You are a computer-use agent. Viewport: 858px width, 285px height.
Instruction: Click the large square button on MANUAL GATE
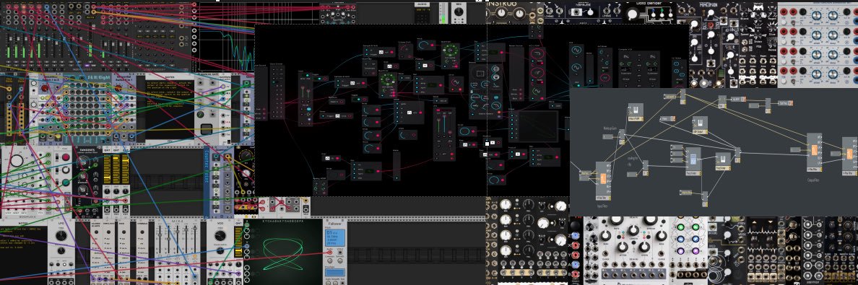207,130
